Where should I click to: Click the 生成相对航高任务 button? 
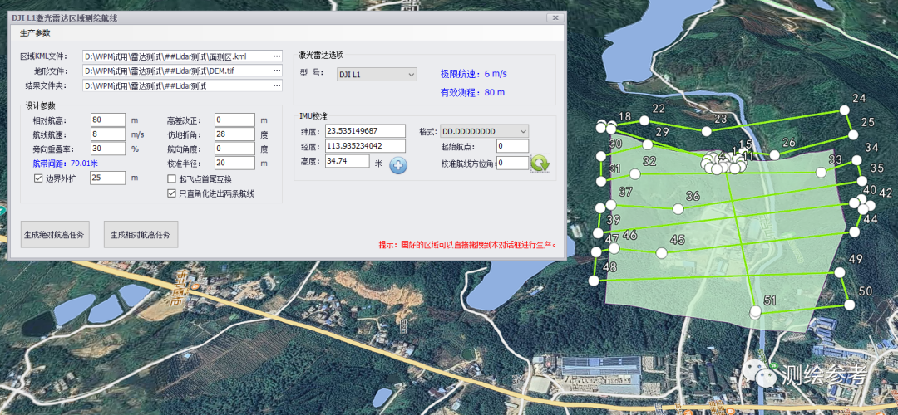[x=141, y=234]
